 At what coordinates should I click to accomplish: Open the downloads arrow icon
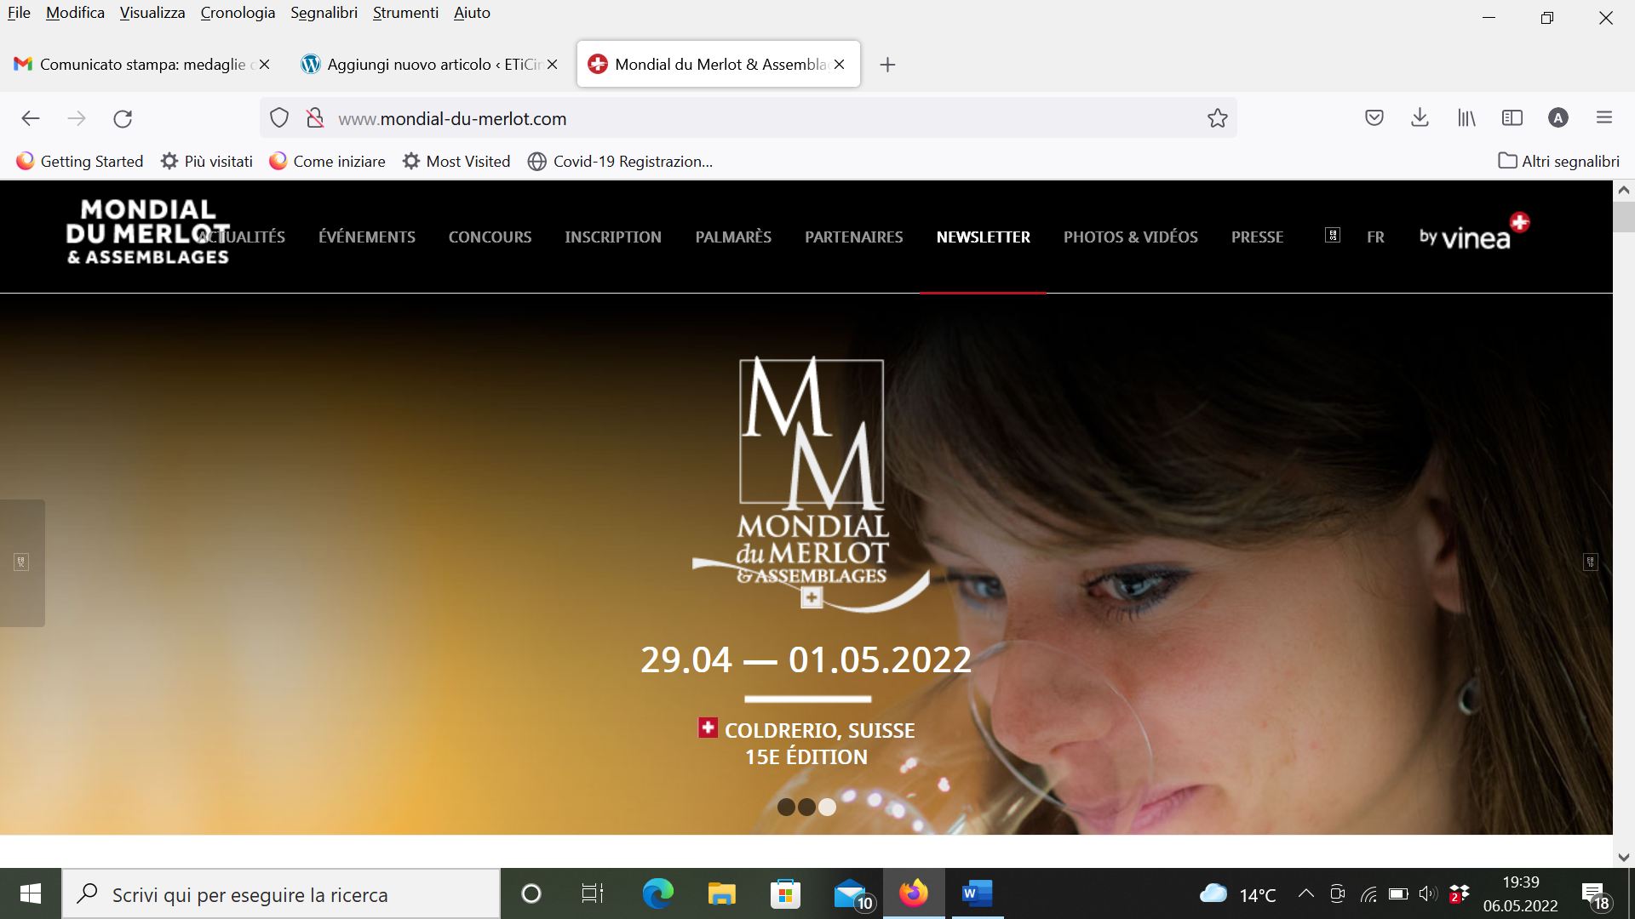pyautogui.click(x=1420, y=118)
